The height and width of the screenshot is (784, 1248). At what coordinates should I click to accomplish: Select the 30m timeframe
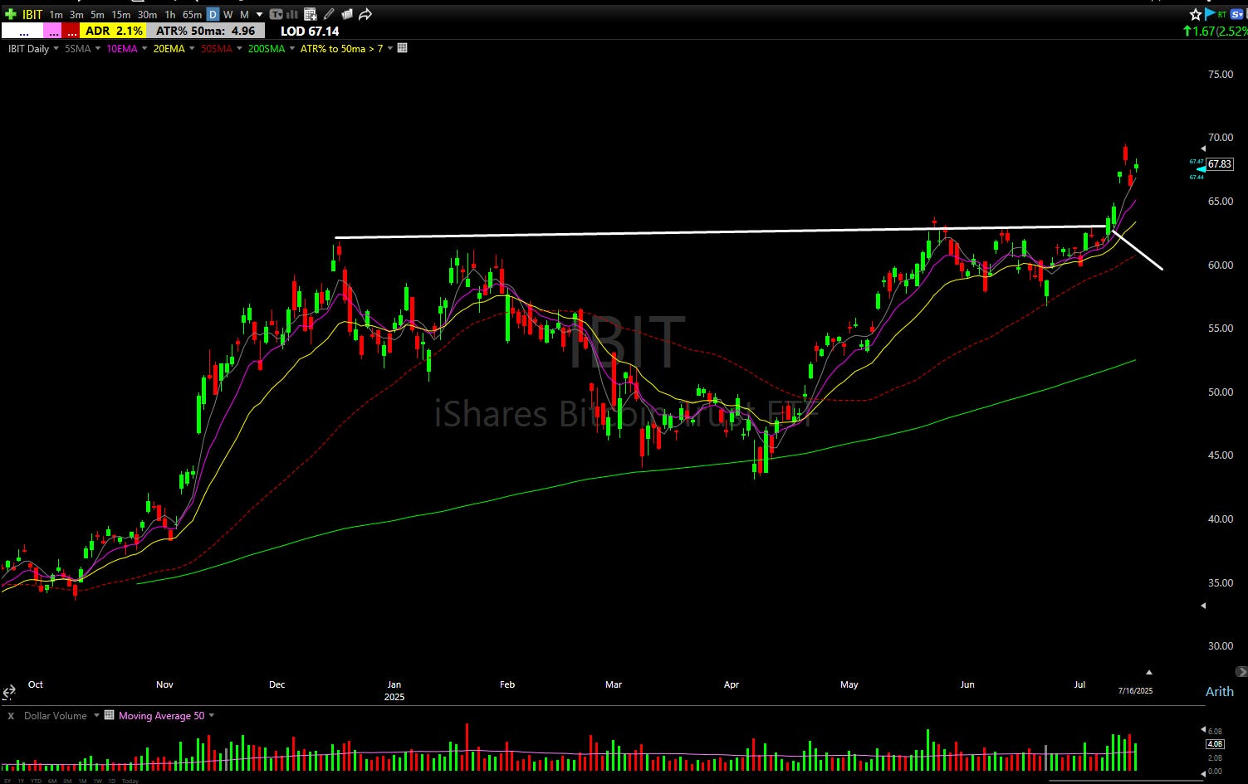click(x=148, y=14)
